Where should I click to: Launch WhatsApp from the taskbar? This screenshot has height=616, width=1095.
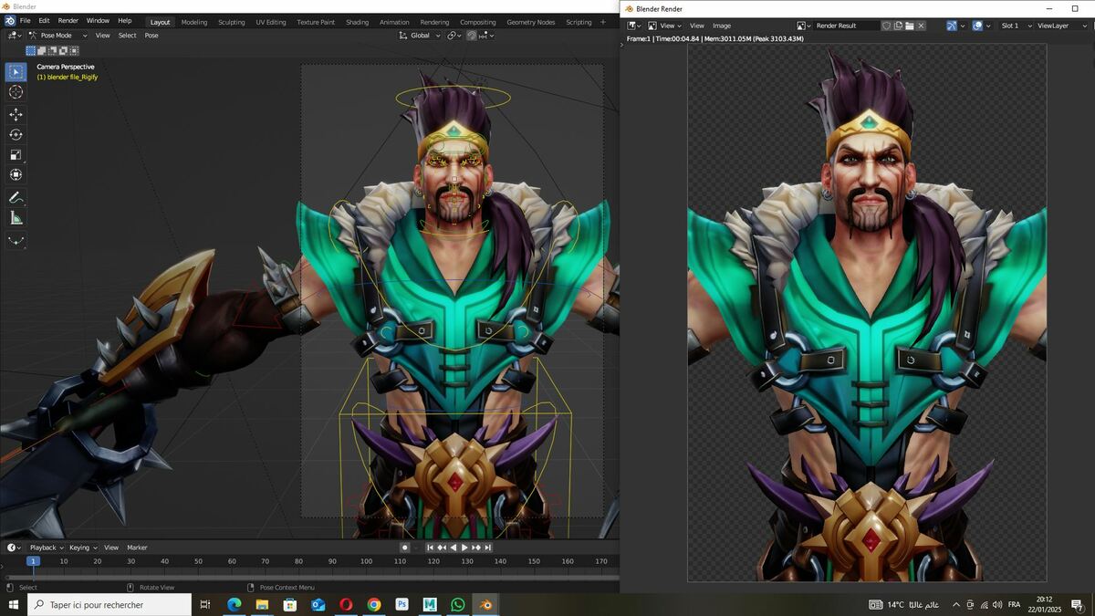[458, 604]
